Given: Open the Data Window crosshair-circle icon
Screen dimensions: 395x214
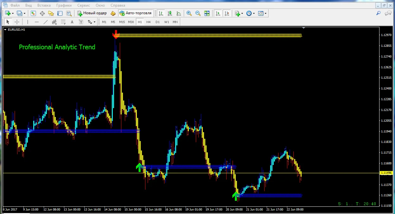Looking at the screenshot, I should (x=42, y=13).
